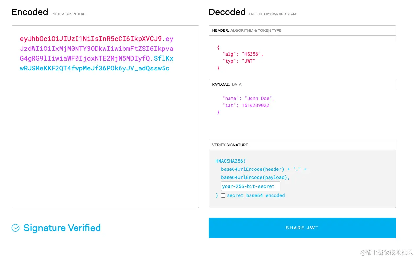Focus the your-256-bit-secret input field

(x=250, y=186)
